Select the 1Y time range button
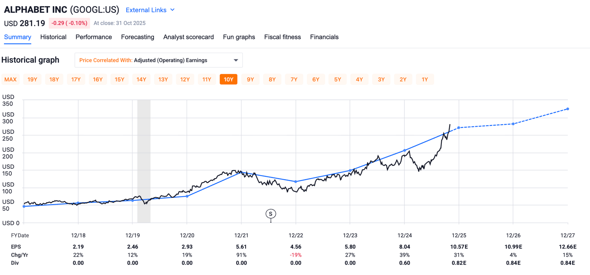This screenshot has width=590, height=275. (x=425, y=79)
